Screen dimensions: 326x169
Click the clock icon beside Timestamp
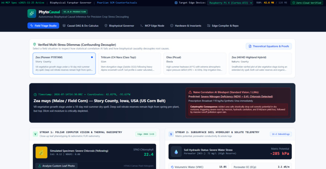point(35,95)
